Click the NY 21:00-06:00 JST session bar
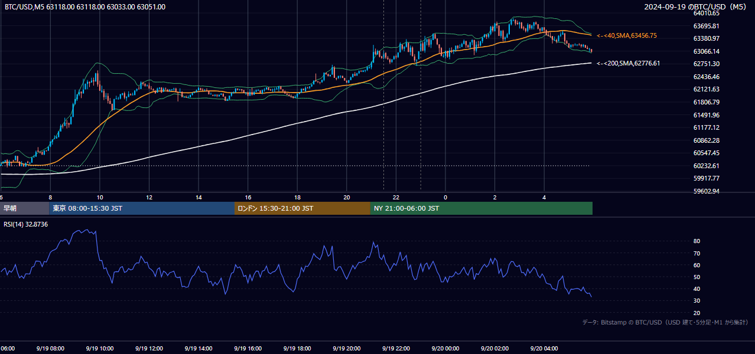 click(x=481, y=208)
